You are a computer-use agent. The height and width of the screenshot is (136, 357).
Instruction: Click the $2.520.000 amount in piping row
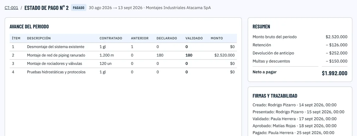[x=225, y=55]
